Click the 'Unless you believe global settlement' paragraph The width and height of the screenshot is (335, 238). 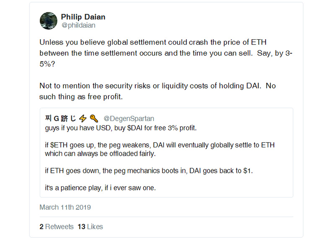click(x=166, y=53)
